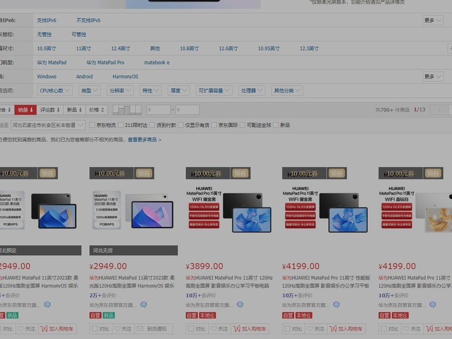Open the 类型 filter dropdown
The height and width of the screenshot is (339, 452).
90,90
